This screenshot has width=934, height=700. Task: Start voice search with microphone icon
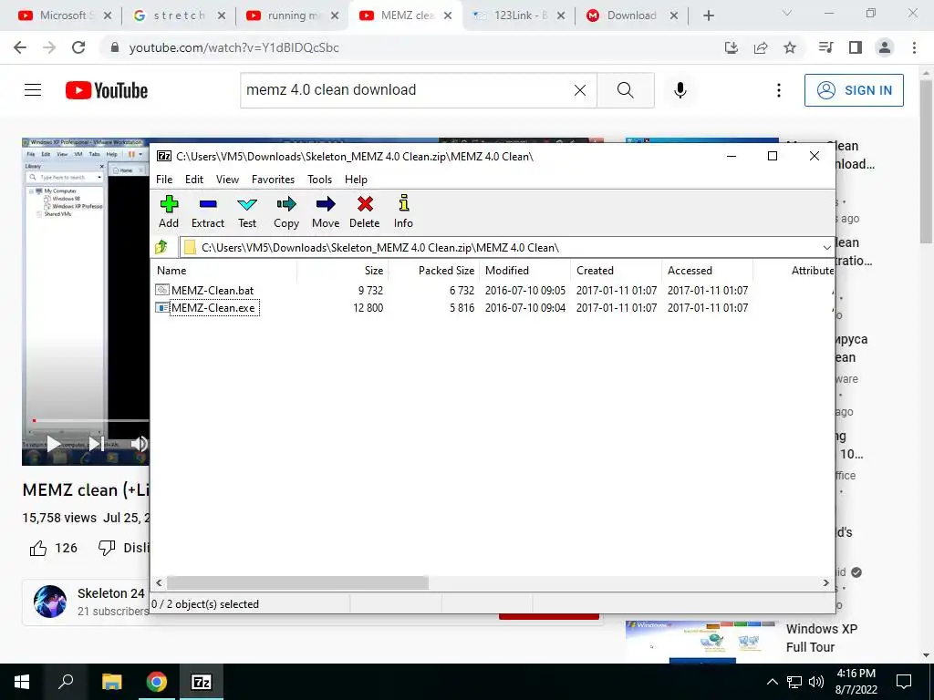(680, 90)
